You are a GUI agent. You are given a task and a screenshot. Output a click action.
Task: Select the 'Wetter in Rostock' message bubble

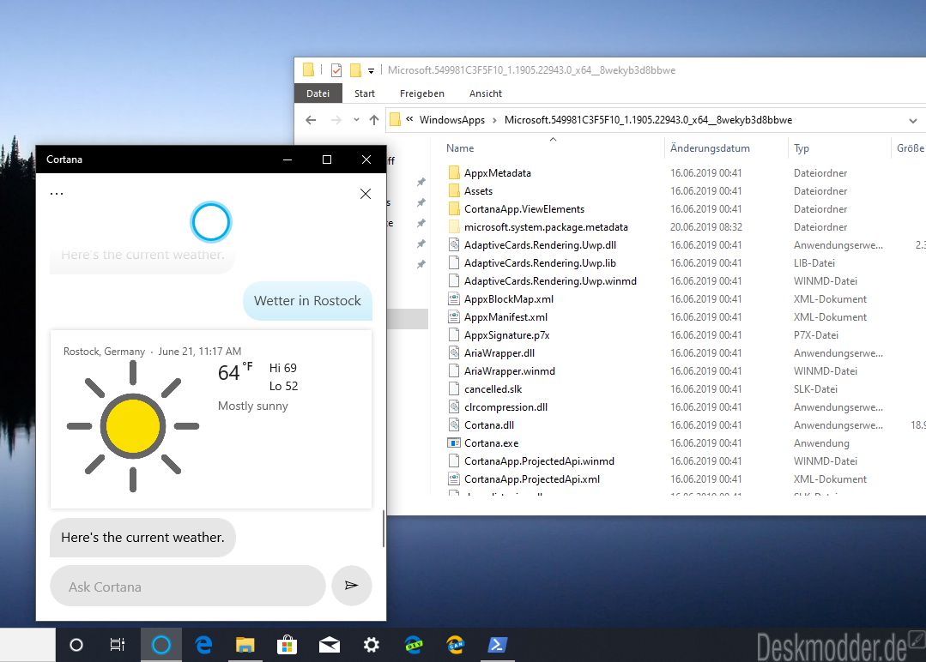pos(308,301)
